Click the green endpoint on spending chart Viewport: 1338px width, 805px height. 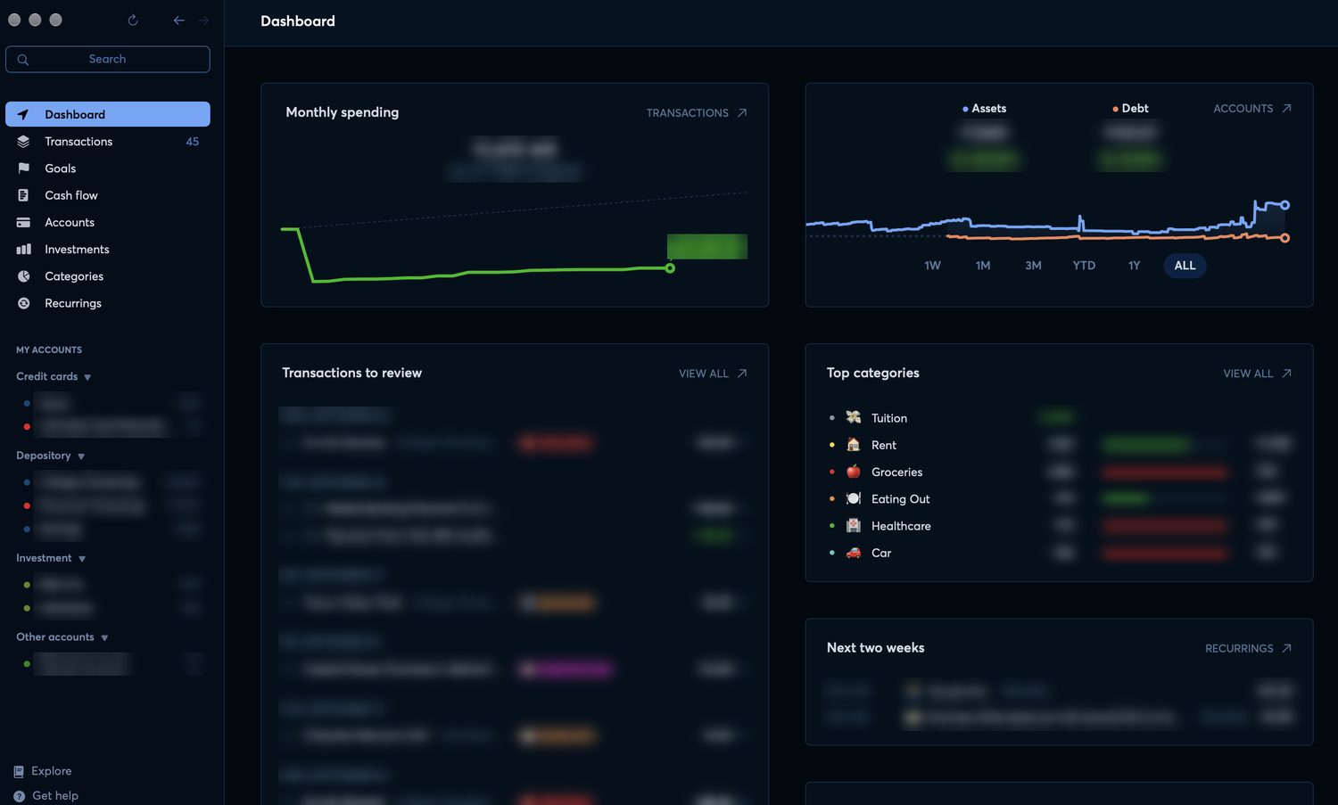(x=670, y=268)
